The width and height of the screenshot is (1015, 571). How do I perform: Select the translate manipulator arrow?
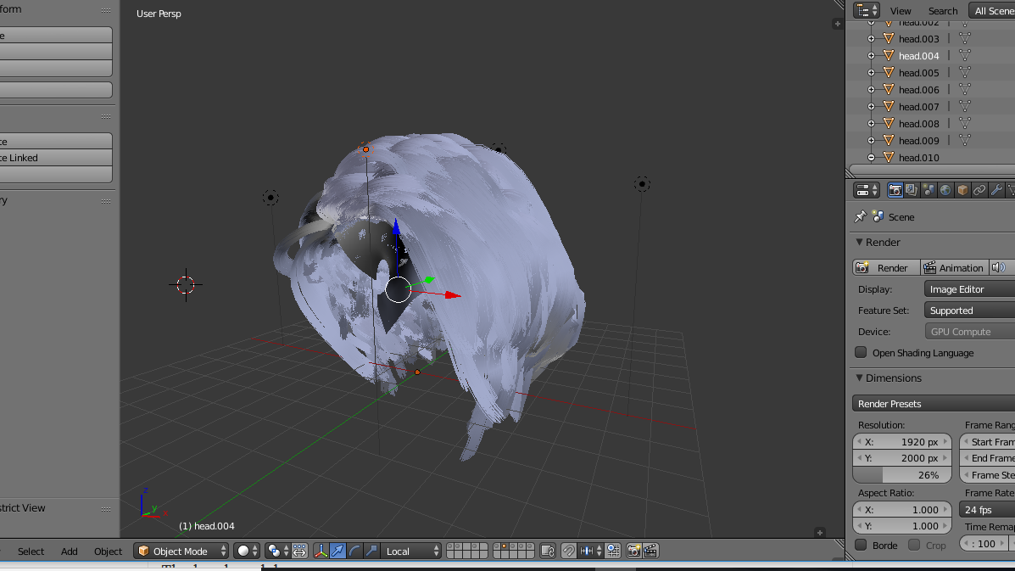pyautogui.click(x=337, y=551)
